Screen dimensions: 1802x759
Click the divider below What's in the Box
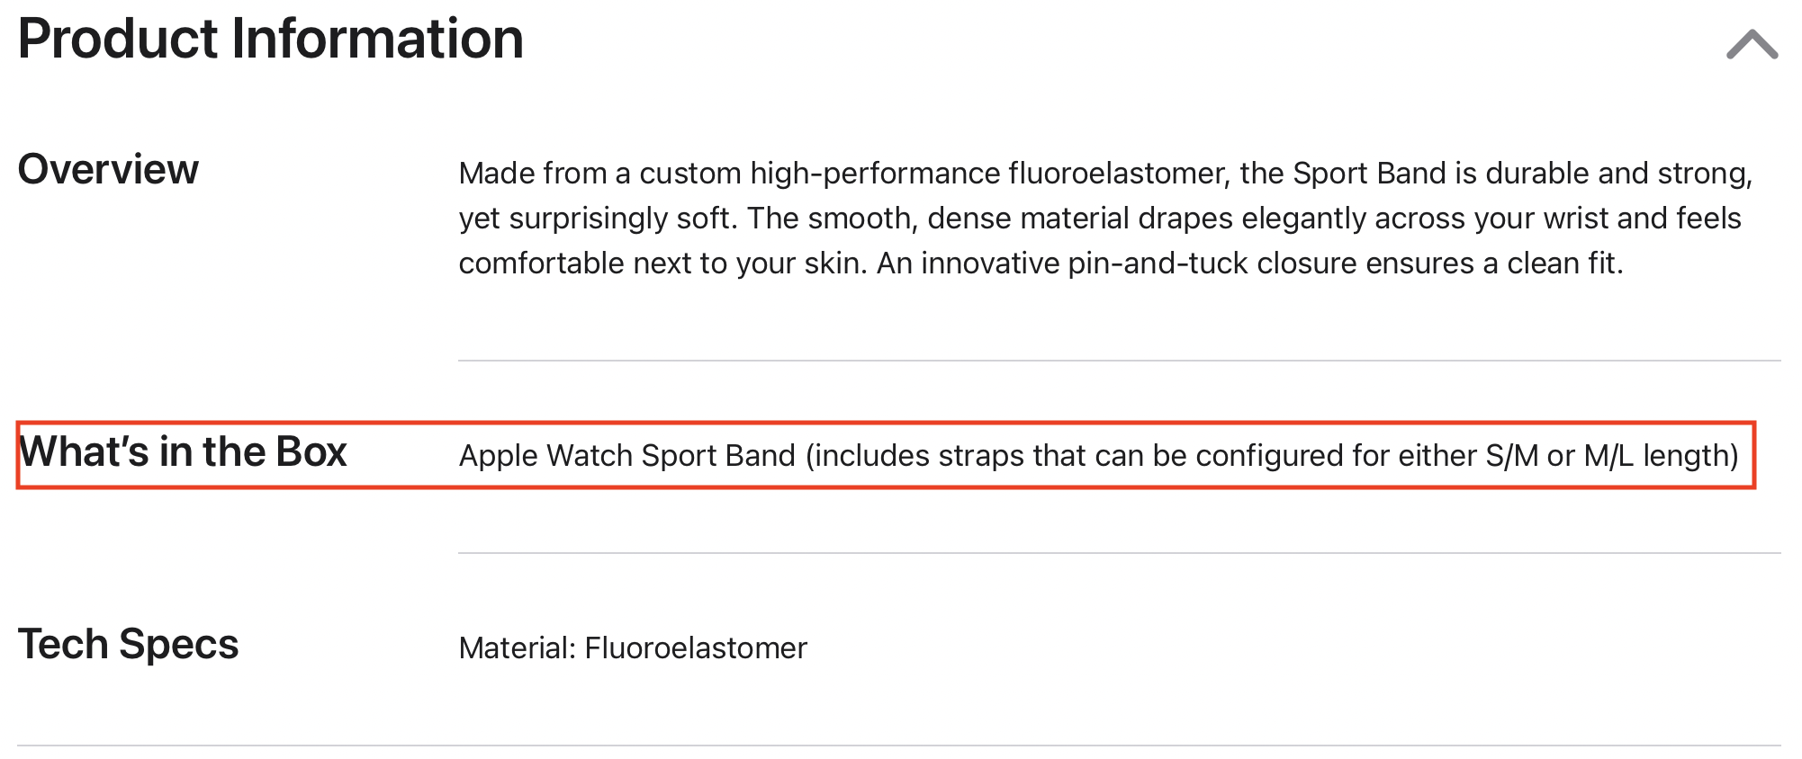coord(1119,553)
